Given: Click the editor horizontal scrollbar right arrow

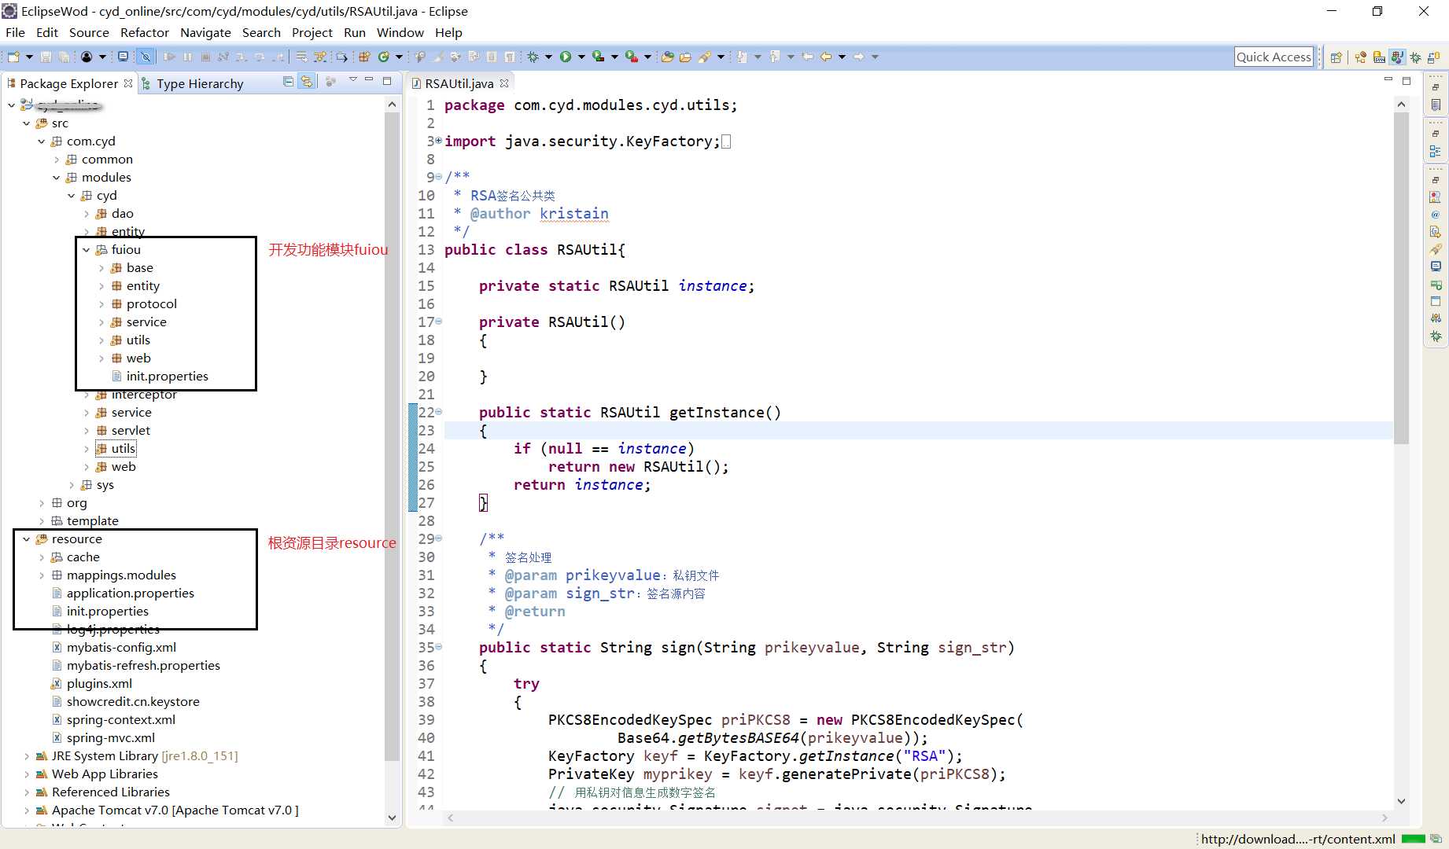Looking at the screenshot, I should [x=1384, y=818].
